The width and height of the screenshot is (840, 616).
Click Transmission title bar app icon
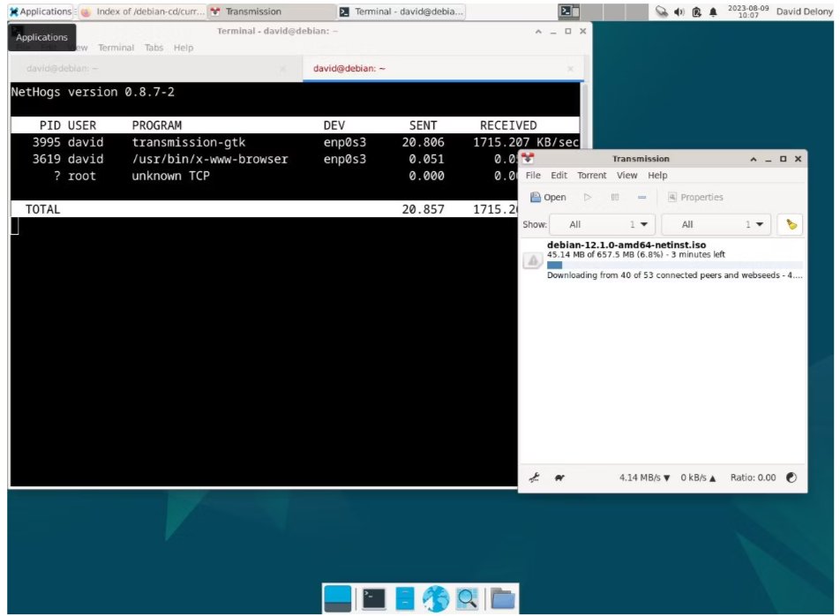(529, 159)
